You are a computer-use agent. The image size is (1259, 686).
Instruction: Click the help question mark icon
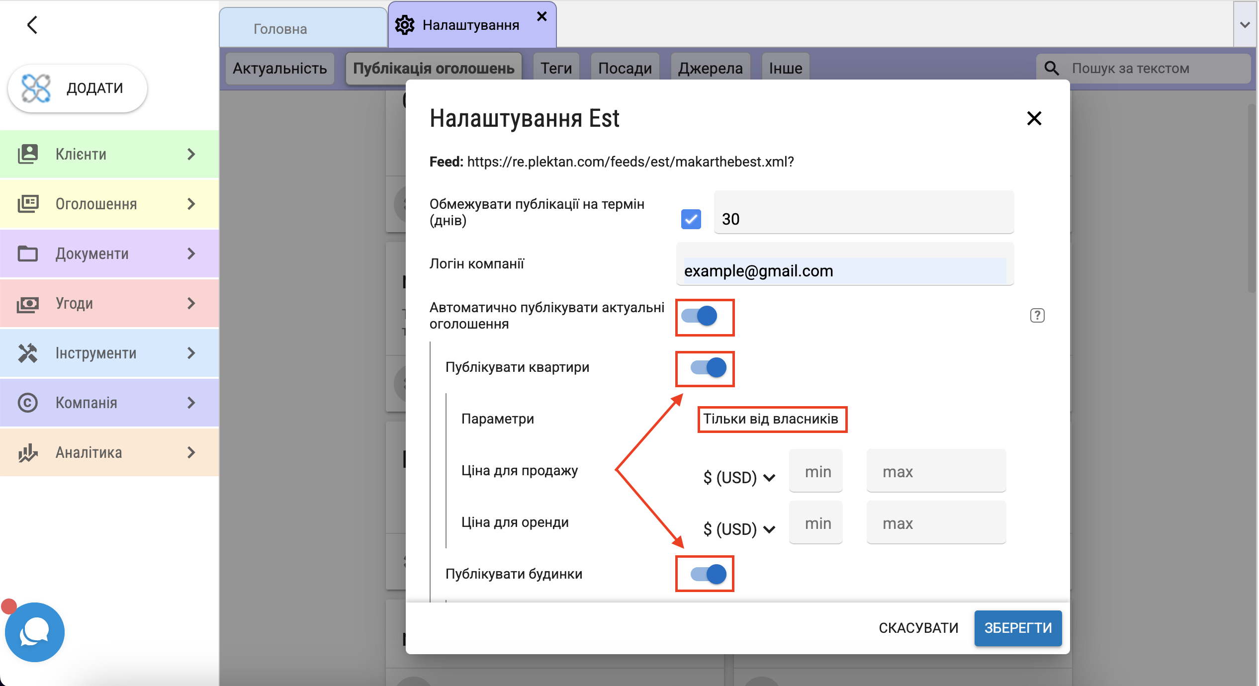[1037, 316]
